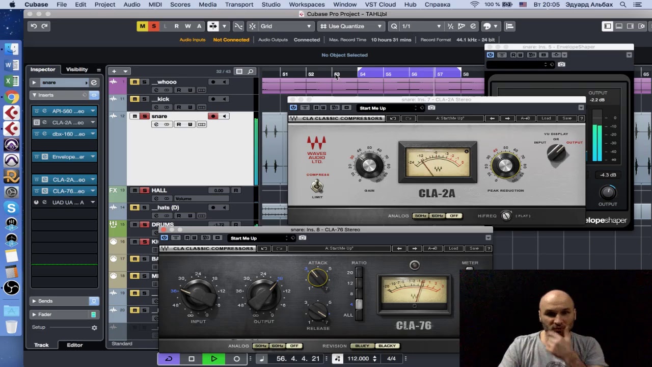Toggle the Auto-Scroll button in toolbar
The image size is (652, 367).
[213, 26]
